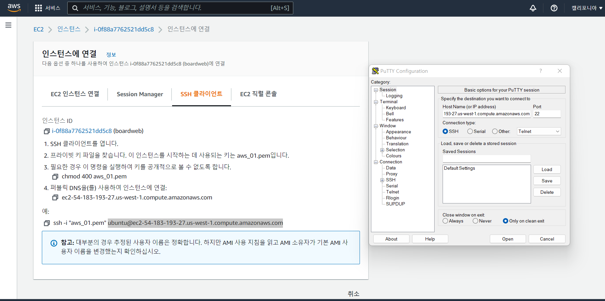Click the Delete session button
This screenshot has height=301, width=605.
pos(547,192)
